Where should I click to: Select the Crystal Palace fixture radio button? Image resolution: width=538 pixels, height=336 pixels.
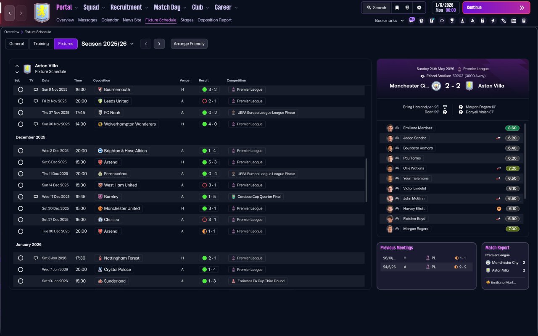pos(21,270)
